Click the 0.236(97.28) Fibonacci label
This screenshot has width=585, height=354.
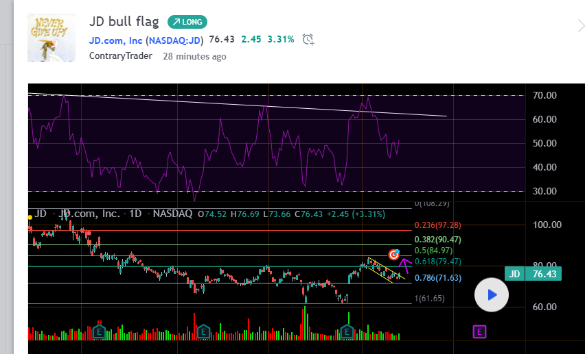point(438,225)
